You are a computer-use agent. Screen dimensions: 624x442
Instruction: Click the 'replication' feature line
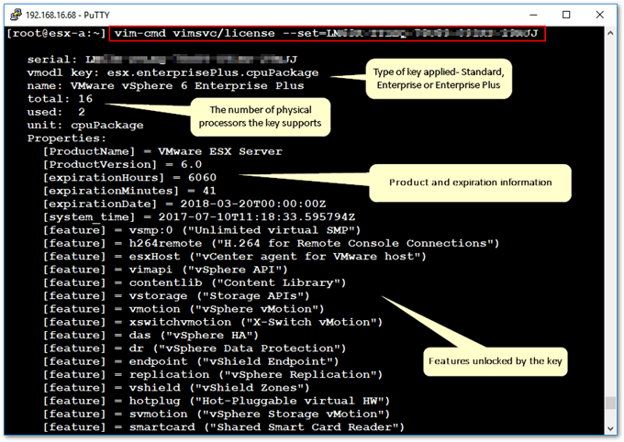pos(213,375)
